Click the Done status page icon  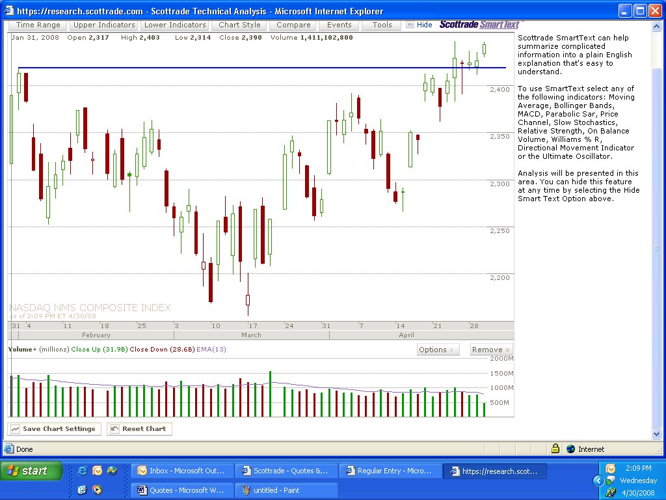[9, 449]
